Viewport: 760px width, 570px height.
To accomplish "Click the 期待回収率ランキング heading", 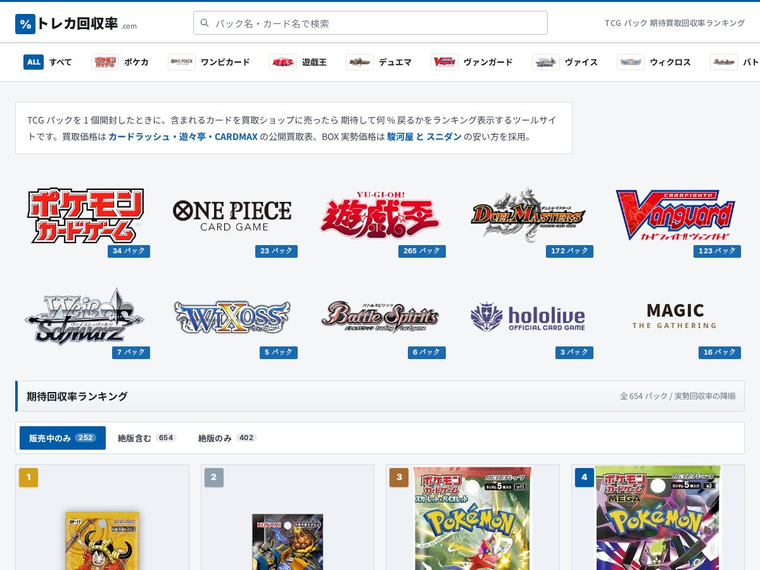I will coord(77,396).
